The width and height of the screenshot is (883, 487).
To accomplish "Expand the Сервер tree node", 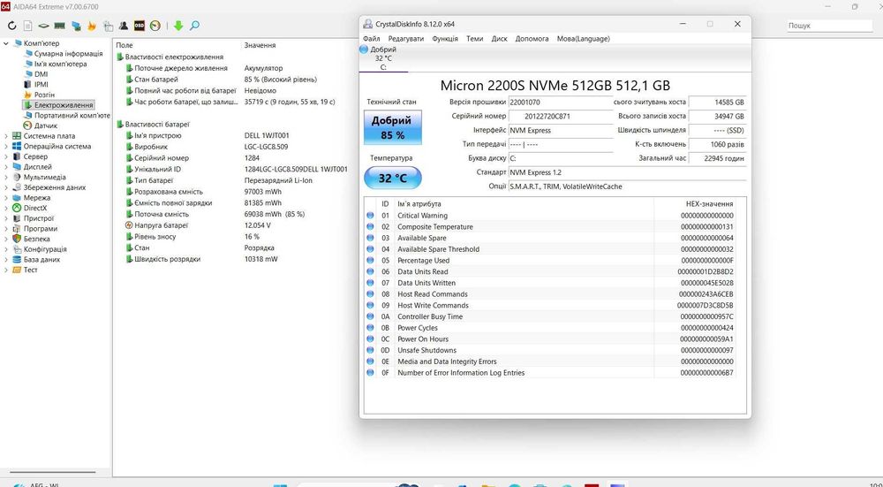I will [6, 156].
